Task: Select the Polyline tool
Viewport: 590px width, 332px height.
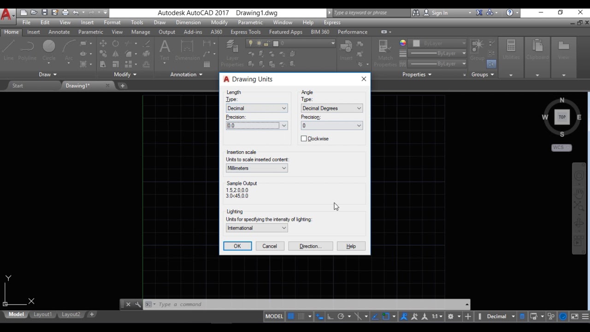Action: [27, 50]
